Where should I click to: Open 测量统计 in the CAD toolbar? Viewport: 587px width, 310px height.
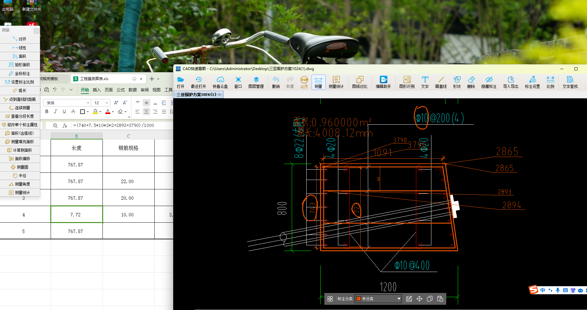336,82
